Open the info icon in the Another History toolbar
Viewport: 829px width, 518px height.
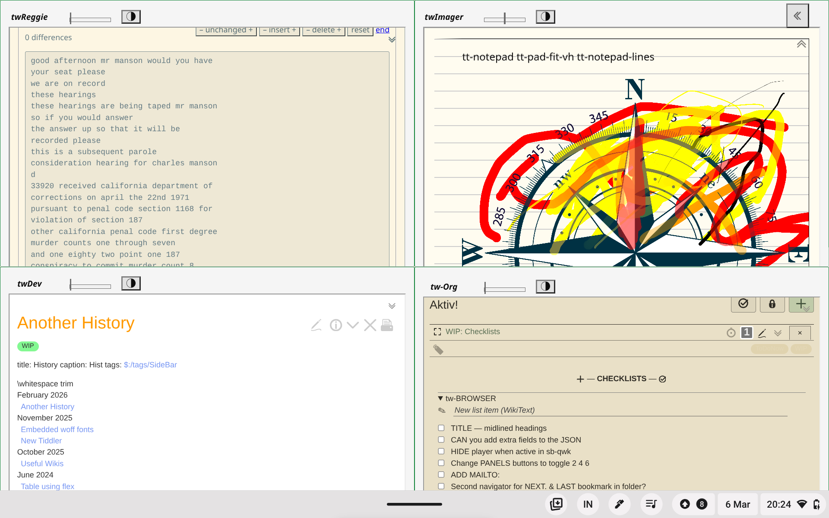pos(335,325)
